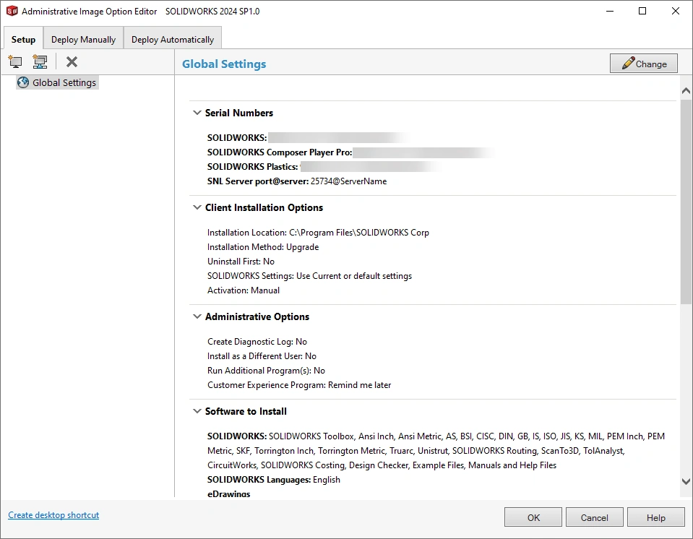Image resolution: width=693 pixels, height=539 pixels.
Task: Select the Setup tab
Action: click(x=23, y=40)
